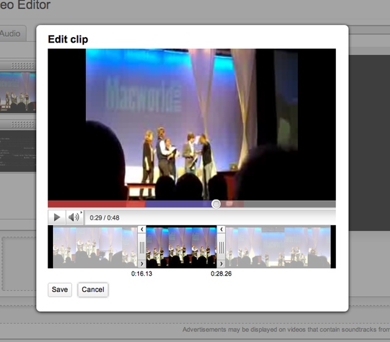This screenshot has height=342, width=390.
Task: Switch to the Audio tab
Action: pyautogui.click(x=10, y=33)
